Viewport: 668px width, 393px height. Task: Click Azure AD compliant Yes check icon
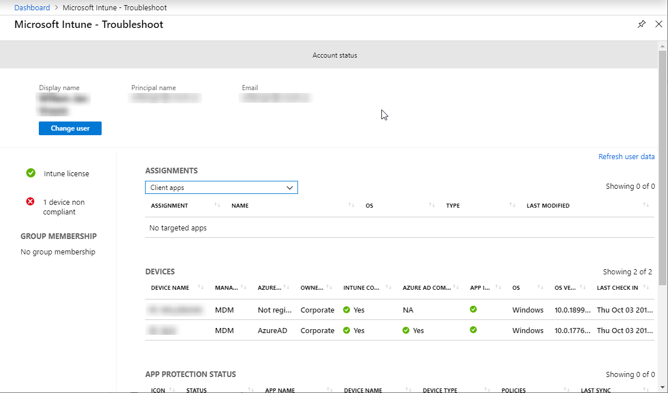click(x=406, y=330)
